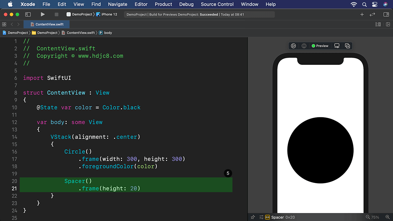Click the Spacer 0×20 label
393x221 pixels.
pyautogui.click(x=283, y=217)
